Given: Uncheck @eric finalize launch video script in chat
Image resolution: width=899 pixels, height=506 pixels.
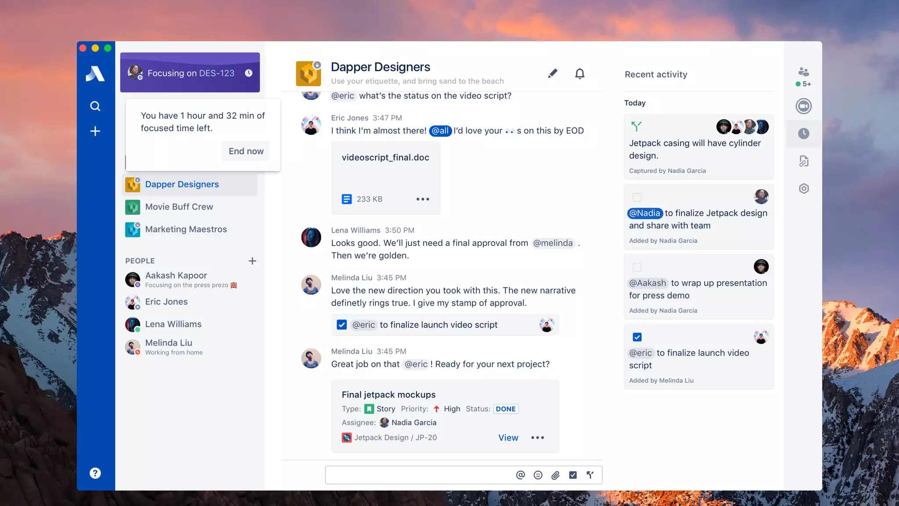Looking at the screenshot, I should point(342,325).
